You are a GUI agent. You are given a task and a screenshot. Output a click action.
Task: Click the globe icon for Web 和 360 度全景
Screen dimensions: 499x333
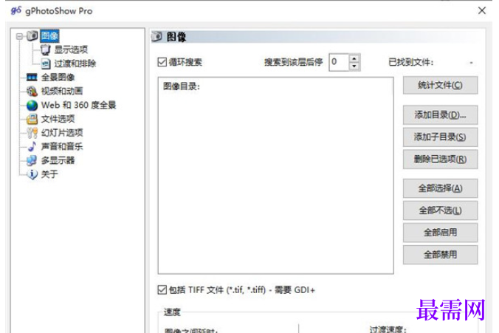pyautogui.click(x=32, y=106)
